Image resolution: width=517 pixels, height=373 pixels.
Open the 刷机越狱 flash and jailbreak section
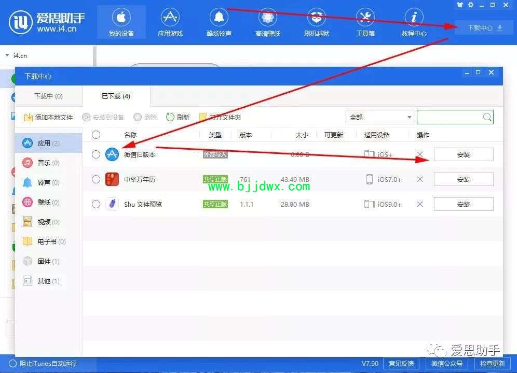pyautogui.click(x=317, y=22)
